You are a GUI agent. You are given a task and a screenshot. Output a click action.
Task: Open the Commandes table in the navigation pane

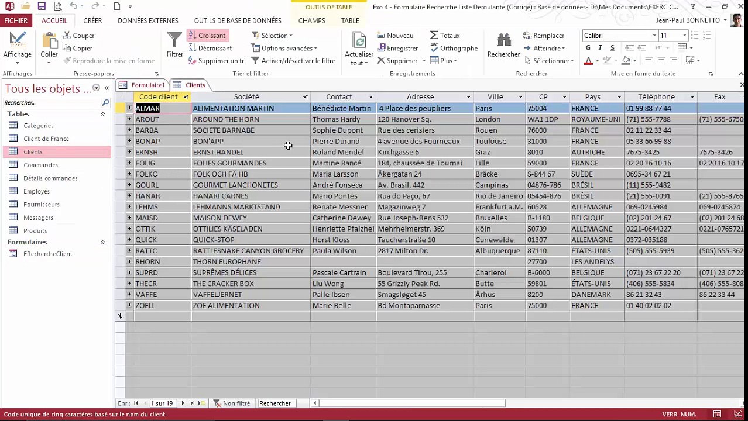(40, 165)
